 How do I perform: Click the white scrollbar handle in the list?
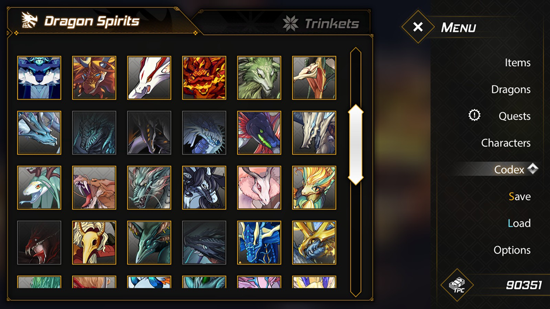[356, 145]
